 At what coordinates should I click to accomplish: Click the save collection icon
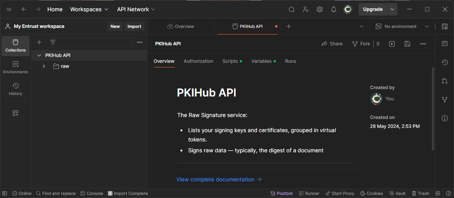[x=407, y=44]
